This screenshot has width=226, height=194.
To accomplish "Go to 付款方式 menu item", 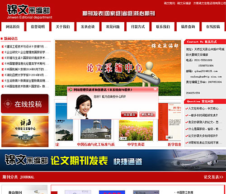I will click(x=138, y=27).
